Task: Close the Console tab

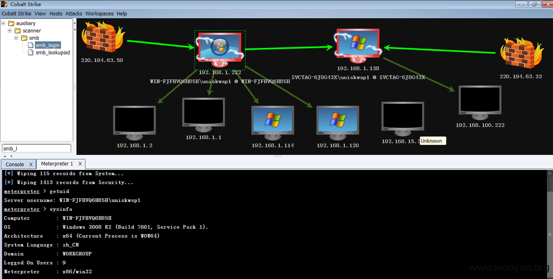Action: tap(31, 164)
